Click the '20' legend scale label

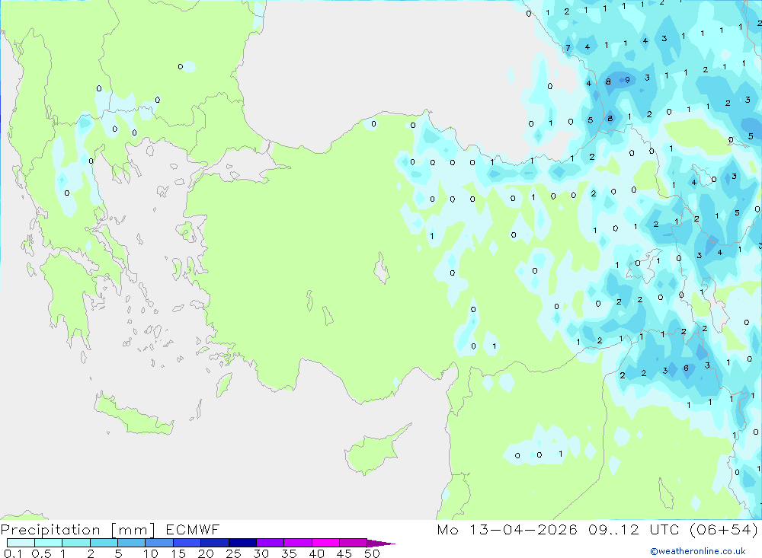(x=206, y=553)
